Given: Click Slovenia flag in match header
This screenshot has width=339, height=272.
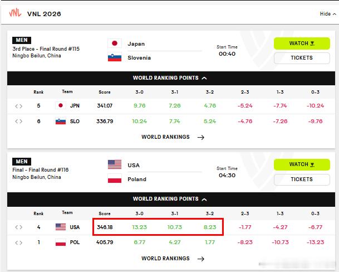Looking at the screenshot, I should click(115, 57).
